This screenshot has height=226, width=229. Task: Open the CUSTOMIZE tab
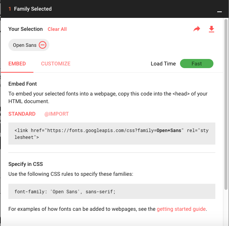[56, 64]
